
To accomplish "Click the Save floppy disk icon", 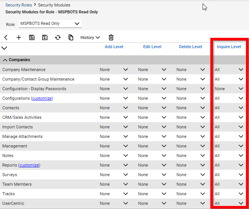I will tap(32, 37).
